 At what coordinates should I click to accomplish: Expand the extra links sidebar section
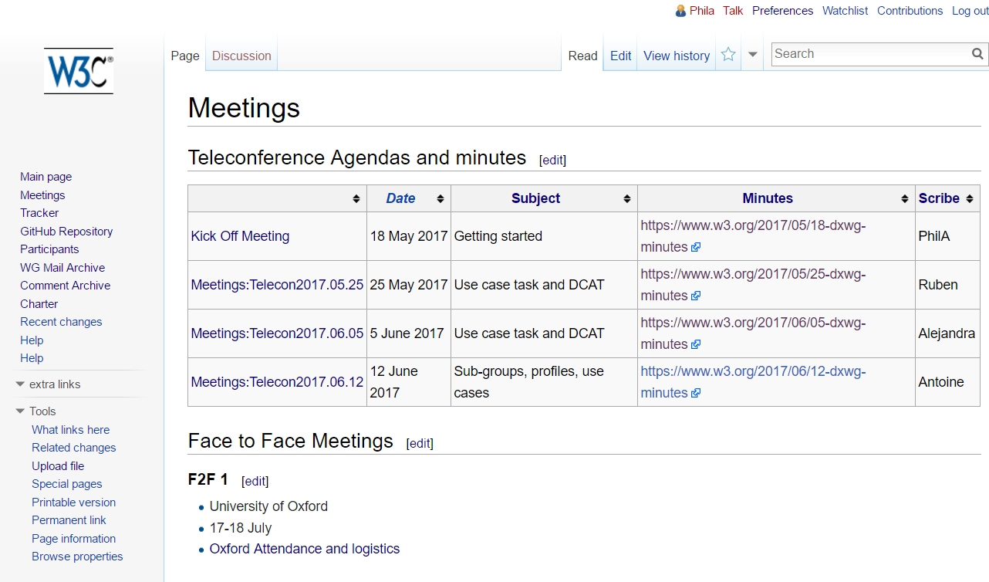pyautogui.click(x=21, y=384)
